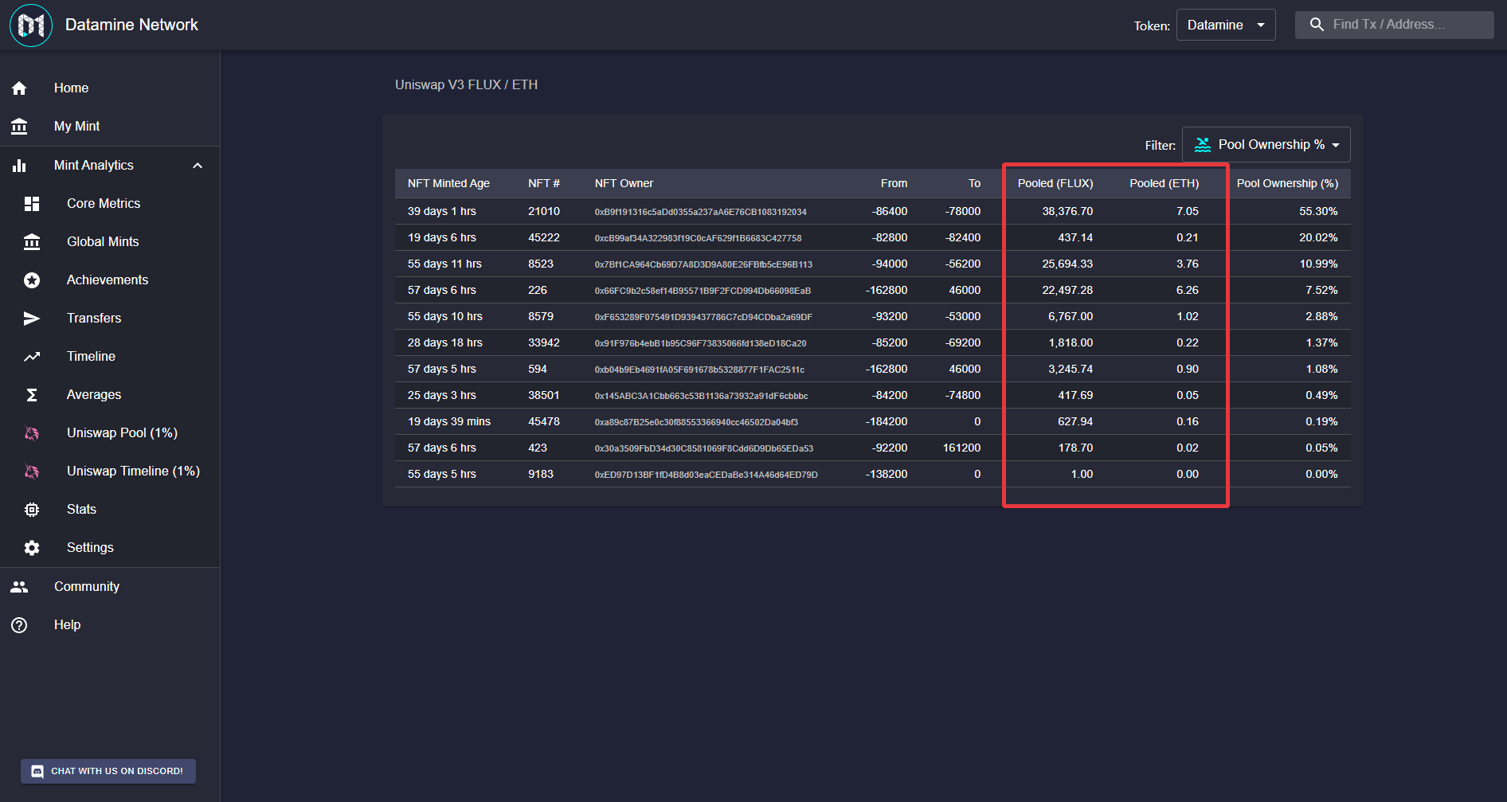This screenshot has width=1507, height=802.
Task: Click the 19 days 39 mins age cell
Action: point(449,422)
